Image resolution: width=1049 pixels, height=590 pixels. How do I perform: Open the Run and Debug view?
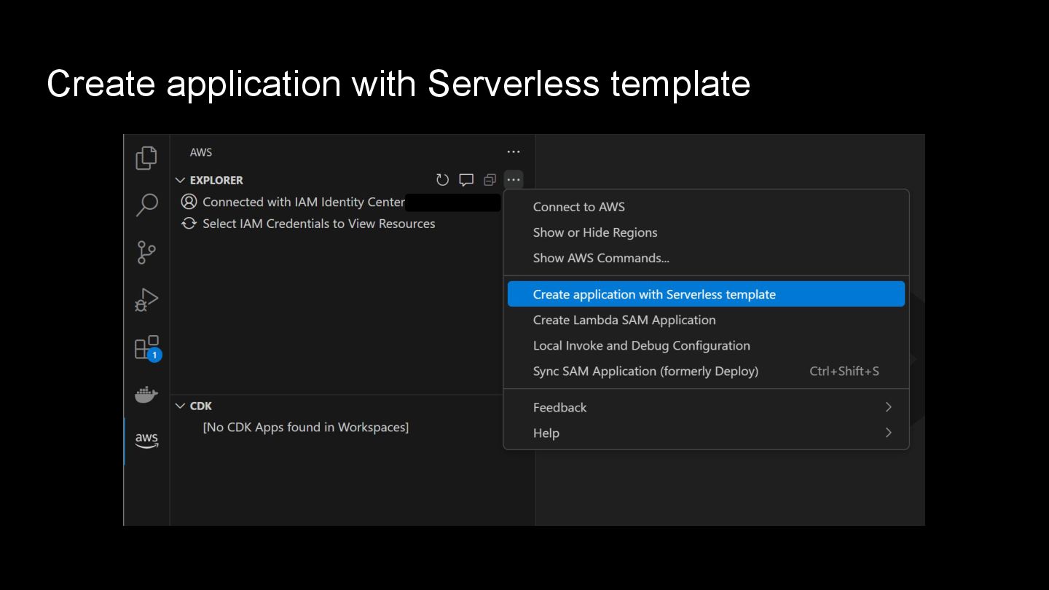click(146, 300)
